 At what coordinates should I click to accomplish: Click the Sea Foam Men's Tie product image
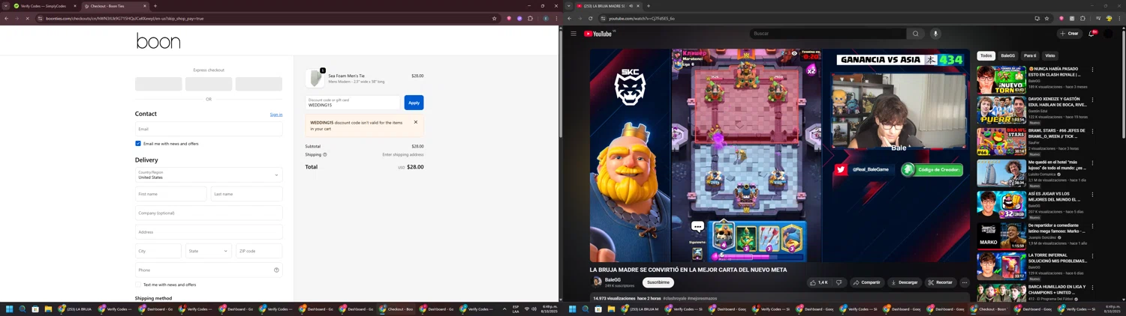pos(315,79)
